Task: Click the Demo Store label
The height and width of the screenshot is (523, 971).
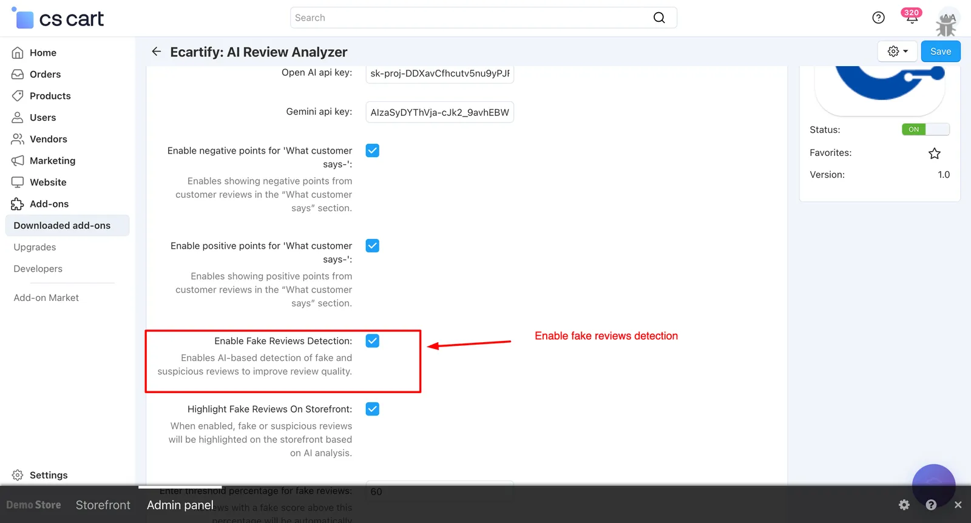Action: 33,505
